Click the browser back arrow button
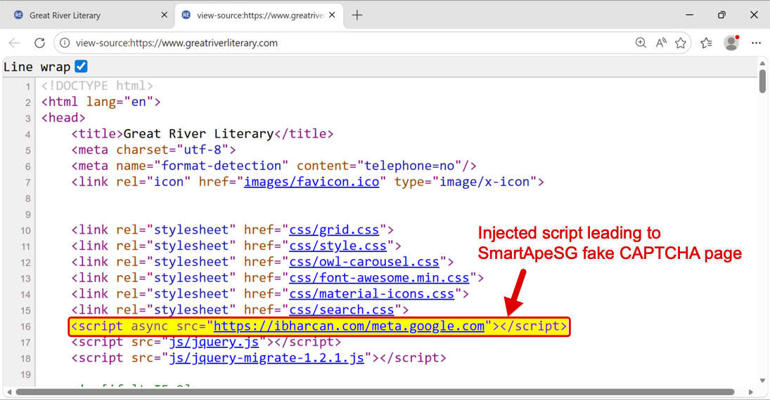 14,43
